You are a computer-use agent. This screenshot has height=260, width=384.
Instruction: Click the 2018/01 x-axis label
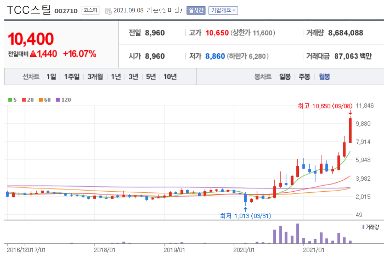104,250
